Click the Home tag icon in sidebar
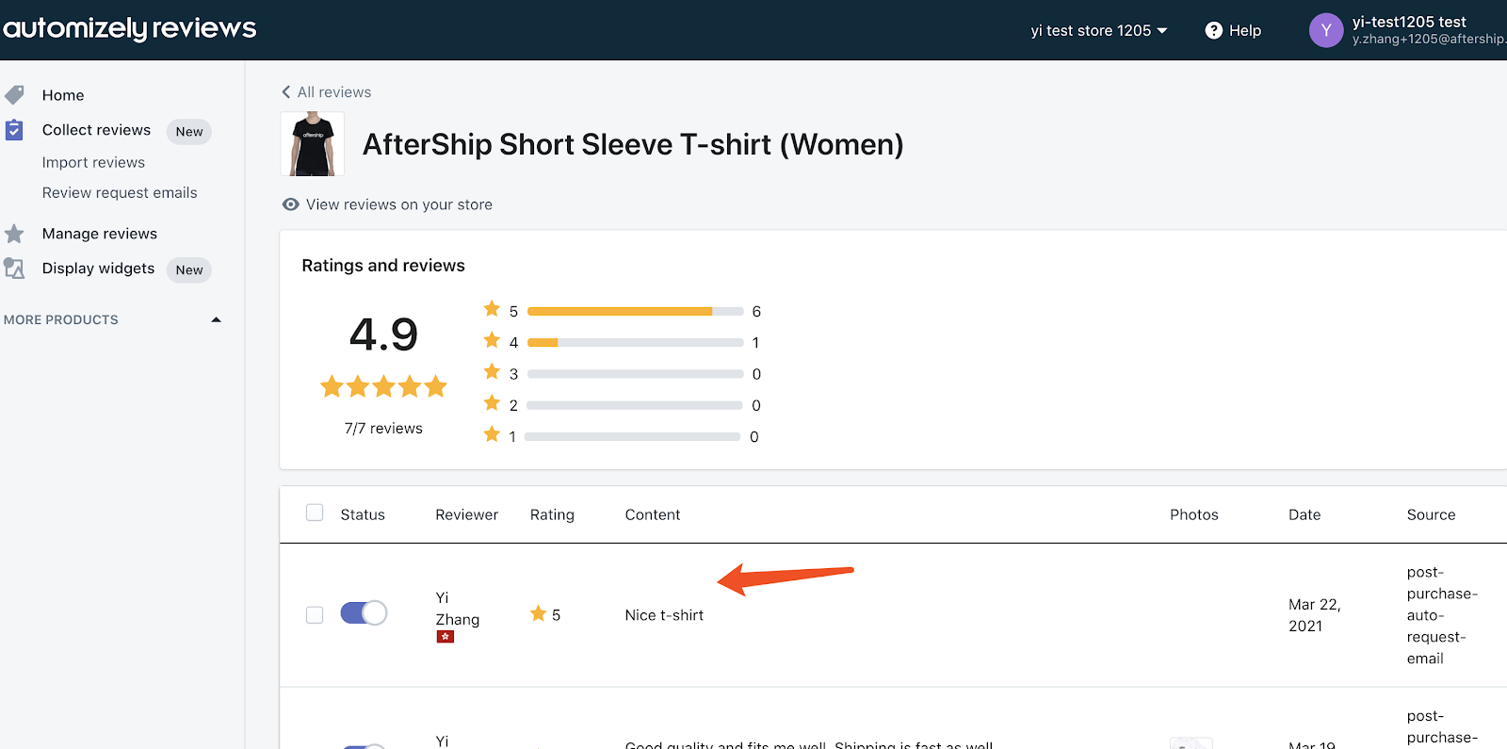1507x749 pixels. (14, 95)
